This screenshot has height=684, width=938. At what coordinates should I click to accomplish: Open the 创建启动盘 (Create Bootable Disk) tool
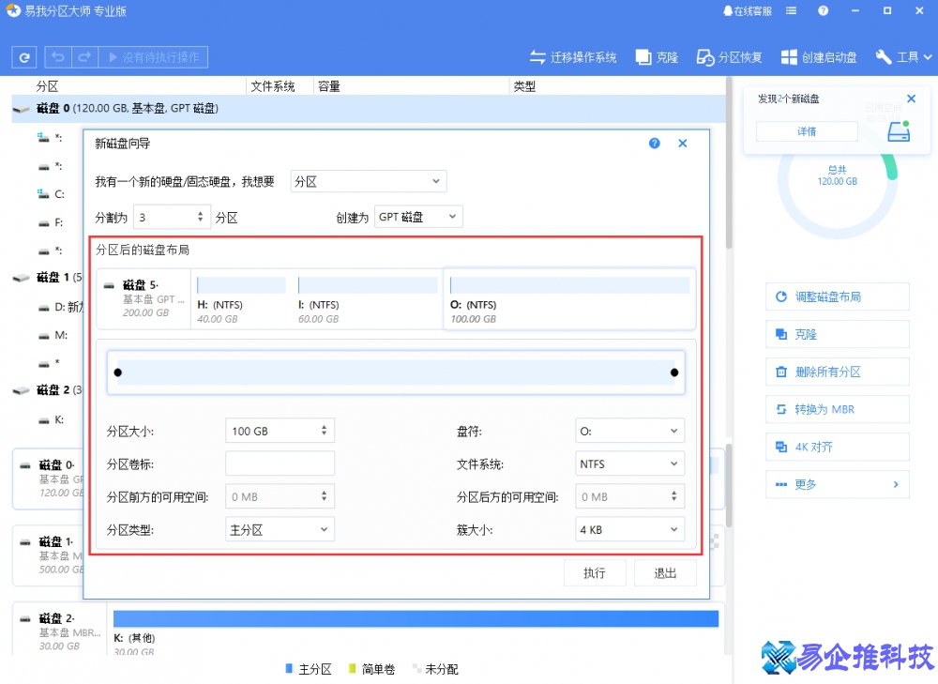point(819,56)
